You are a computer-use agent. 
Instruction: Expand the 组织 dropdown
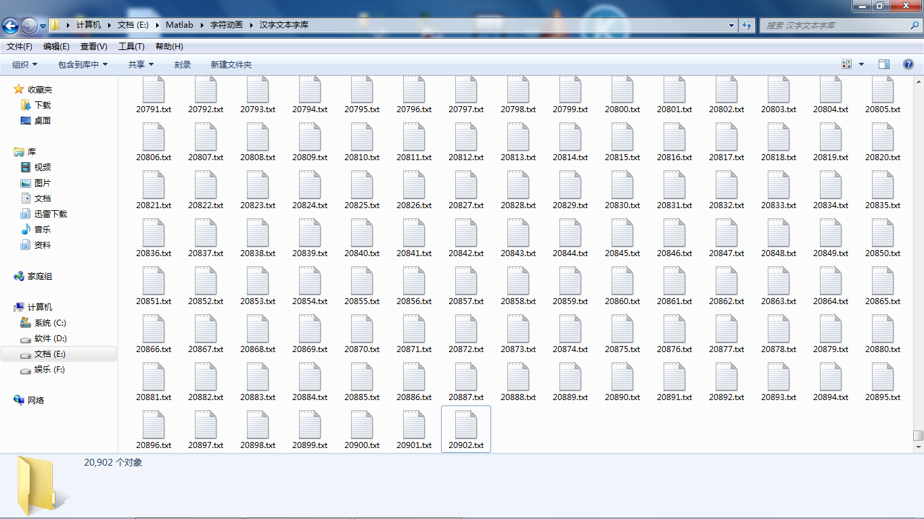25,65
